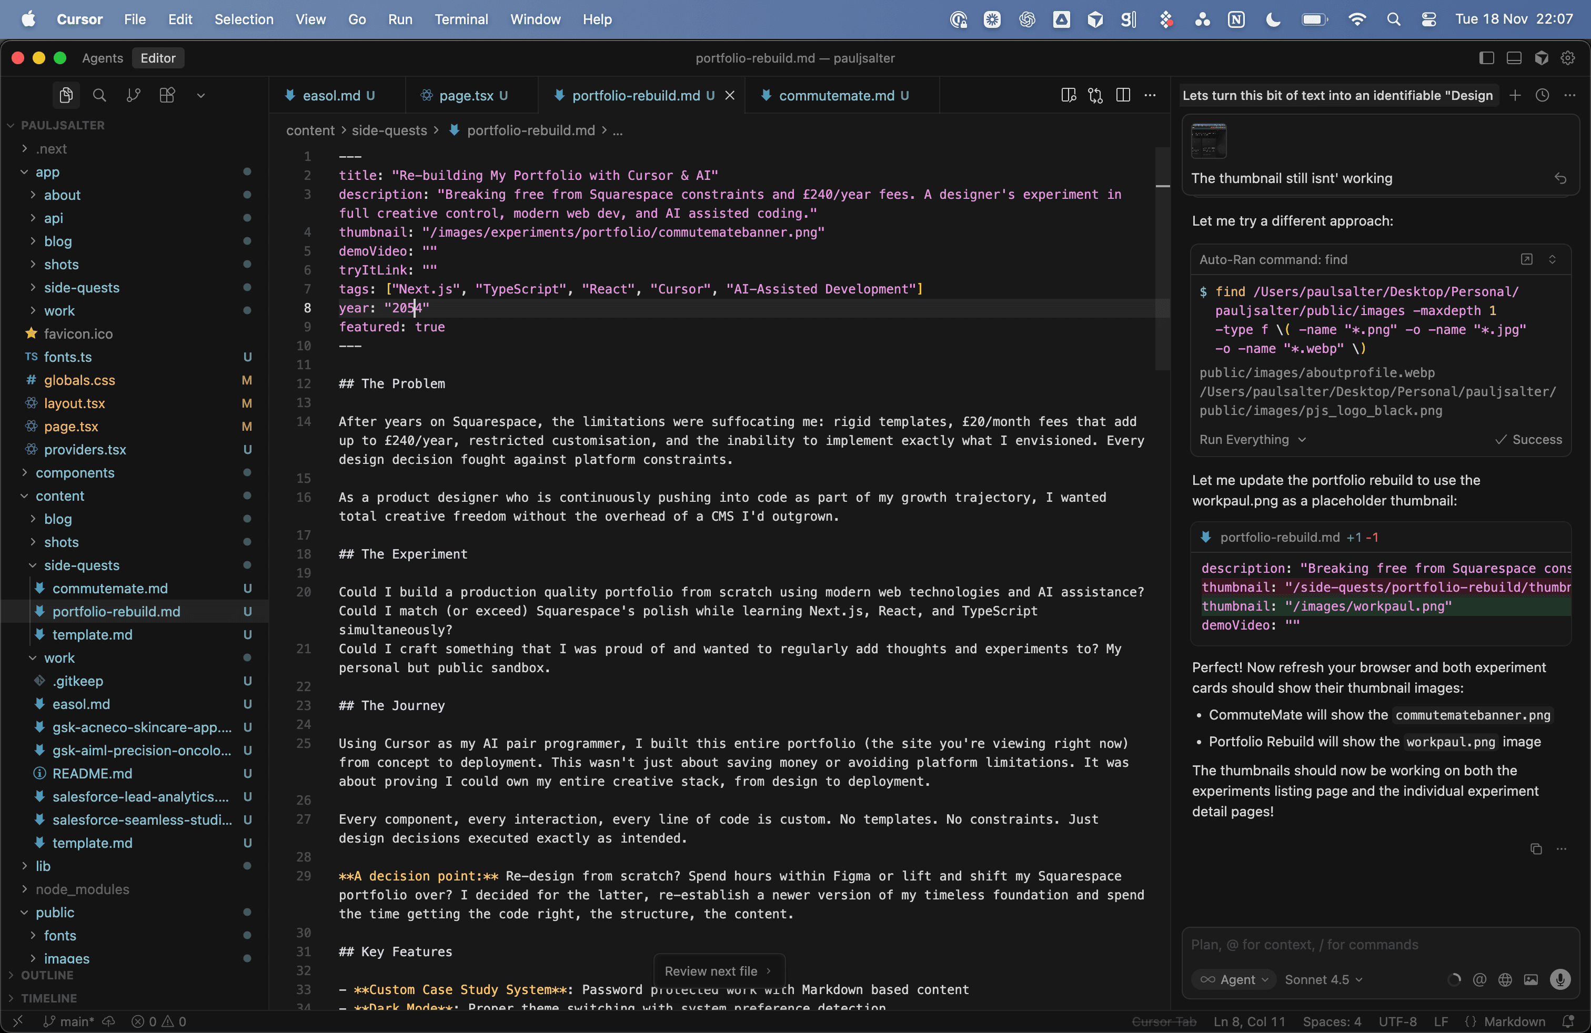
Task: Open the Sonnet 4.5 model selector
Action: 1322,979
